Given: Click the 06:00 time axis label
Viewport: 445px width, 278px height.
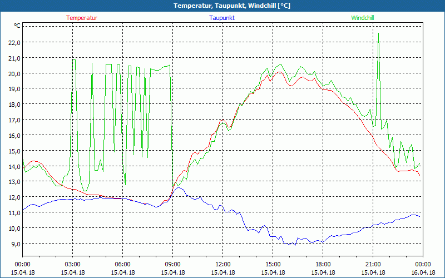Looking at the screenshot, I should click(x=122, y=265).
